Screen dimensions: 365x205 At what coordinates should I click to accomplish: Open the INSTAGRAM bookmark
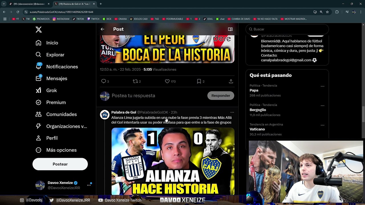[61, 19]
